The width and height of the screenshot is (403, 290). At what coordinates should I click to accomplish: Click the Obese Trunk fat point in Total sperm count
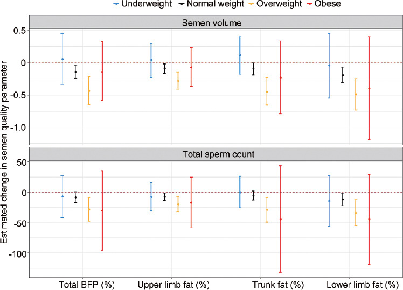(280, 219)
